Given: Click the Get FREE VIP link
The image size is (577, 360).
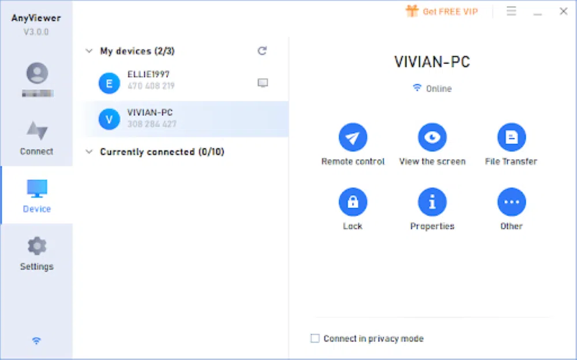Looking at the screenshot, I should [x=450, y=12].
